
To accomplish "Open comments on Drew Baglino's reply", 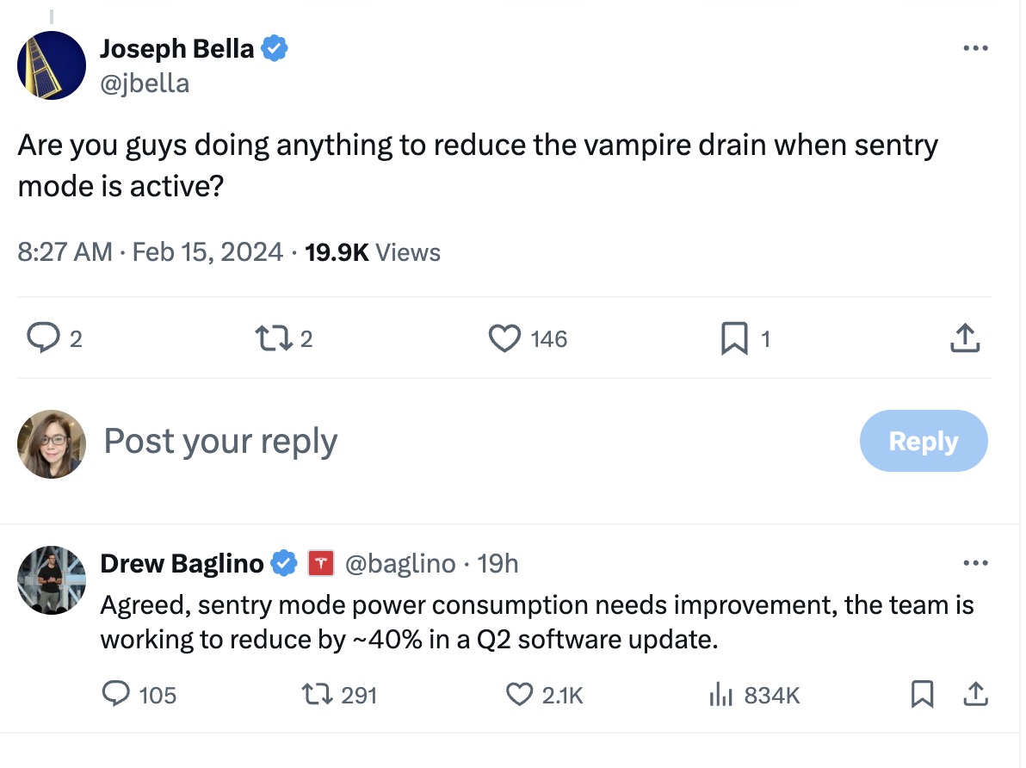I will tap(116, 694).
